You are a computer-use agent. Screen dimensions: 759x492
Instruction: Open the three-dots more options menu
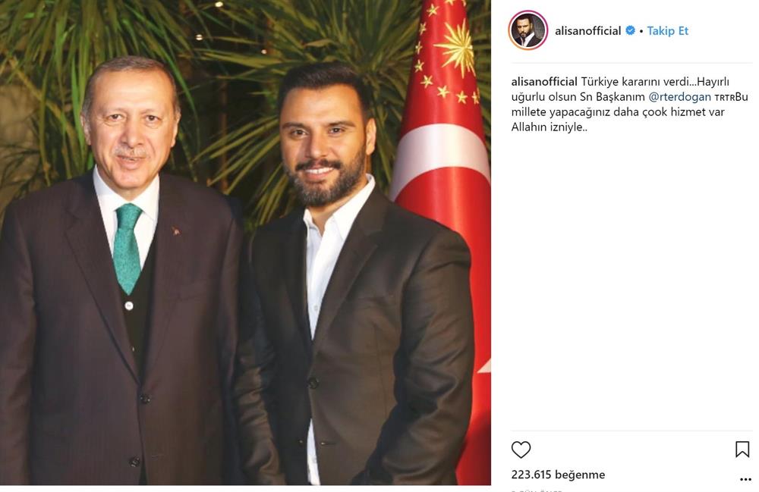[745, 479]
